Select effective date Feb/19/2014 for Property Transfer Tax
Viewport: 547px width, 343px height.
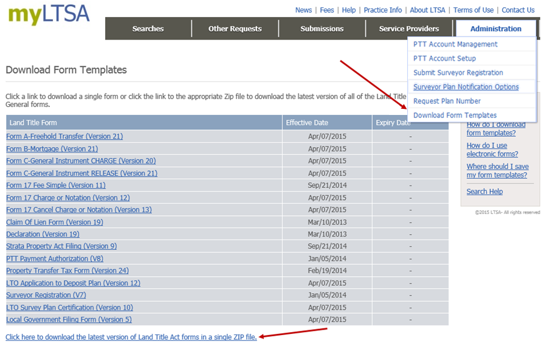point(327,271)
